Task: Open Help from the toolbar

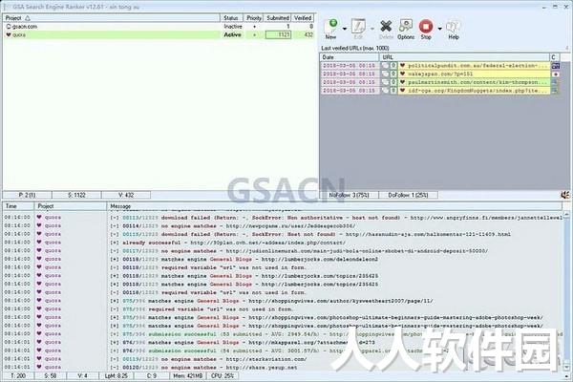Action: pyautogui.click(x=453, y=29)
